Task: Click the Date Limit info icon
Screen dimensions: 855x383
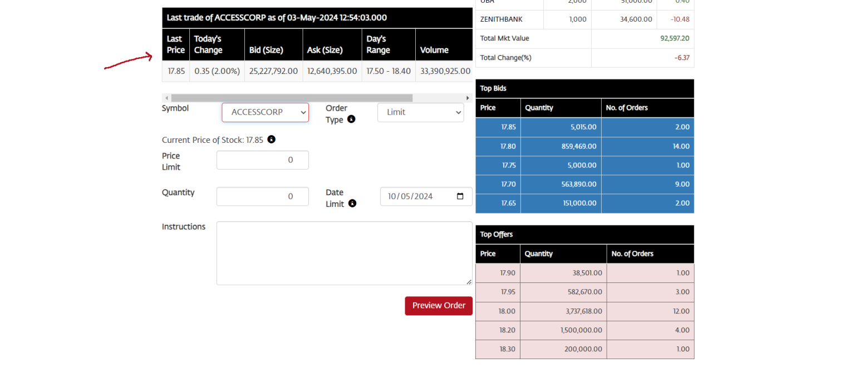Action: point(352,203)
